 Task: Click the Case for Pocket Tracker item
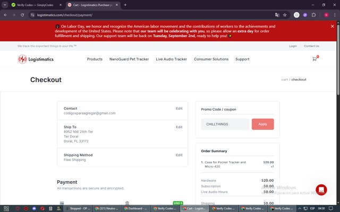(225, 164)
